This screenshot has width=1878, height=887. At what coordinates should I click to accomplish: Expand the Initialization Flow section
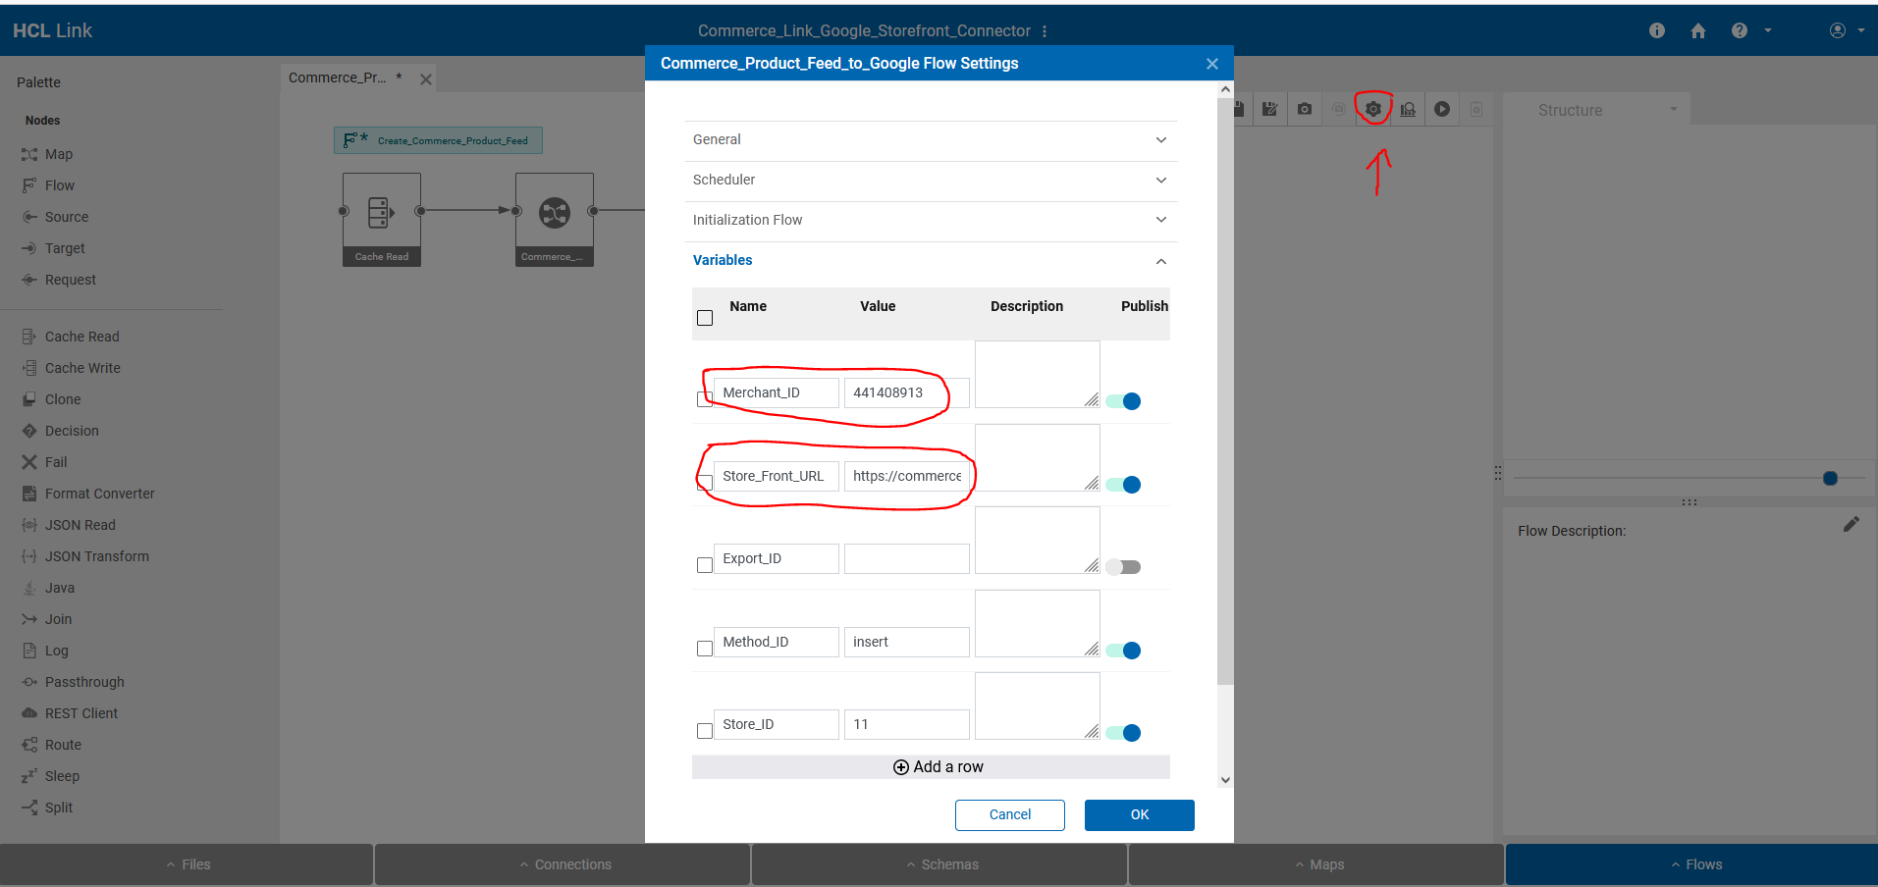tap(931, 221)
